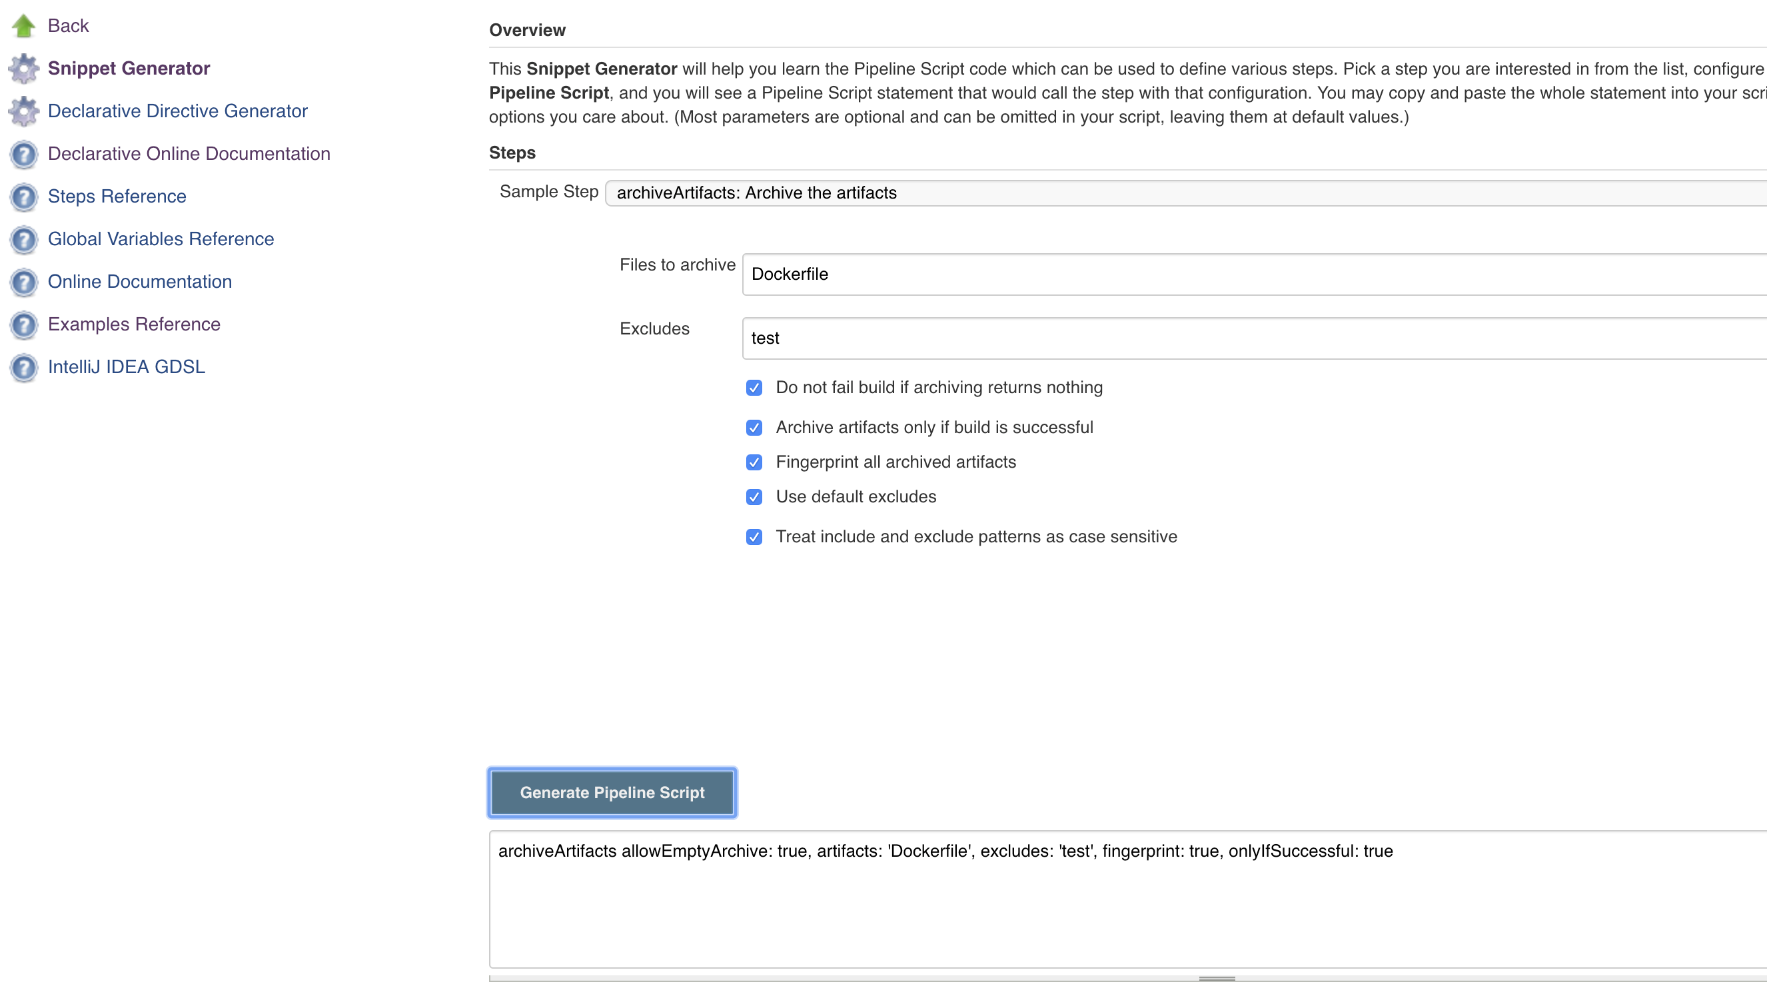The height and width of the screenshot is (982, 1767).
Task: Disable Fingerprint all archived artifacts checkbox
Action: click(x=754, y=462)
